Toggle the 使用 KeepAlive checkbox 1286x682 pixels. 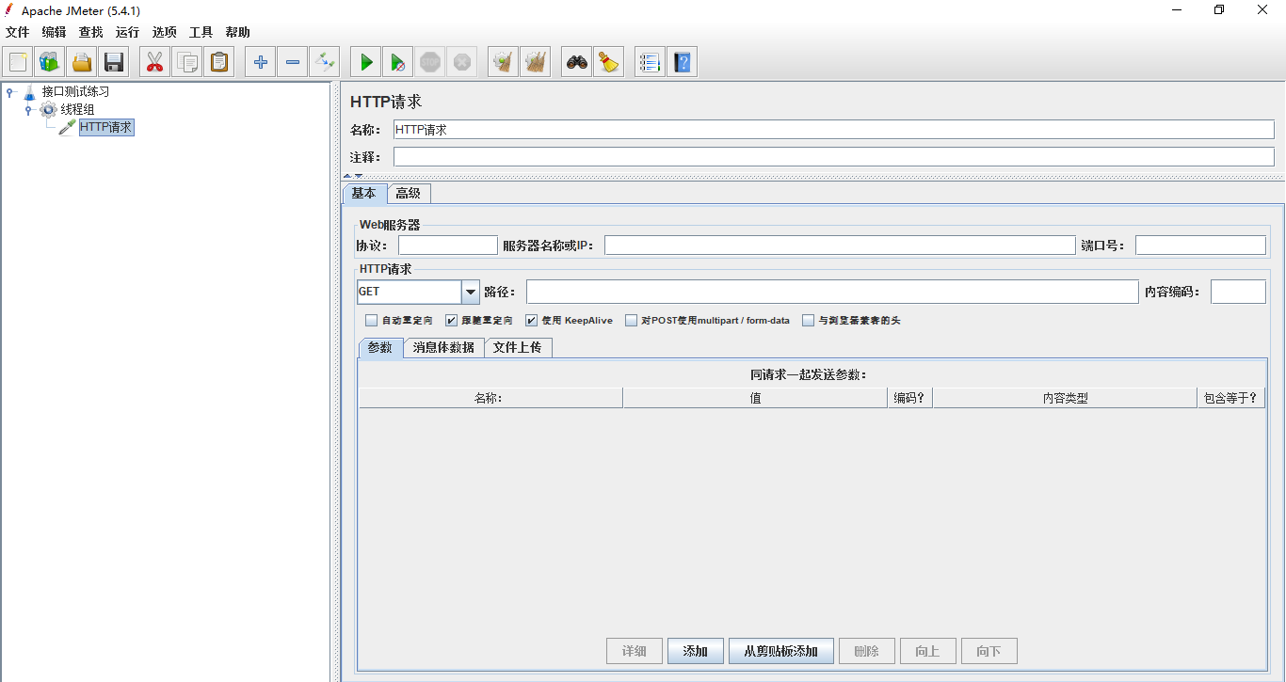(x=532, y=321)
